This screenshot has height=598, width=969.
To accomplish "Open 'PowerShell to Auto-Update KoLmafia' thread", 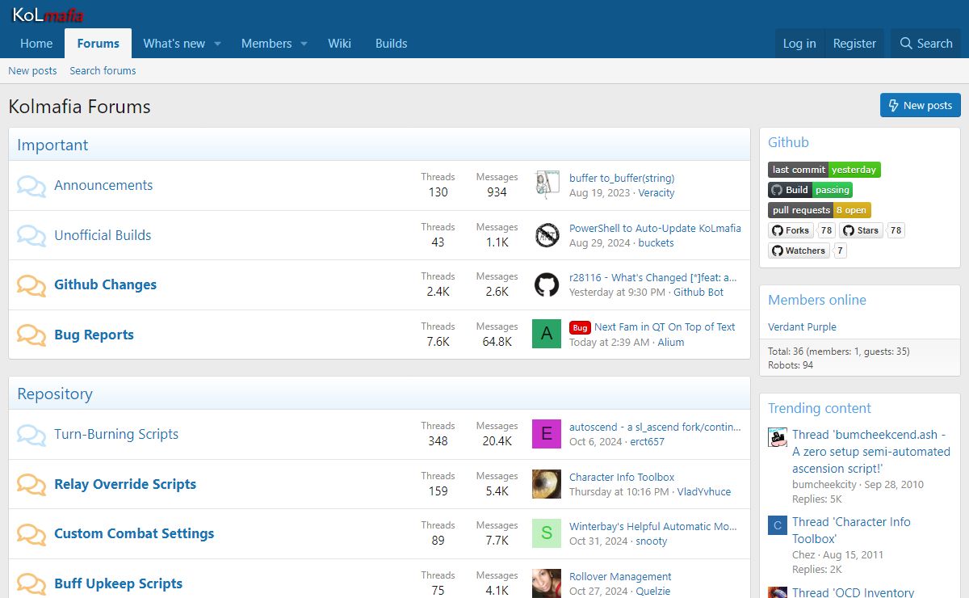I will click(x=655, y=228).
